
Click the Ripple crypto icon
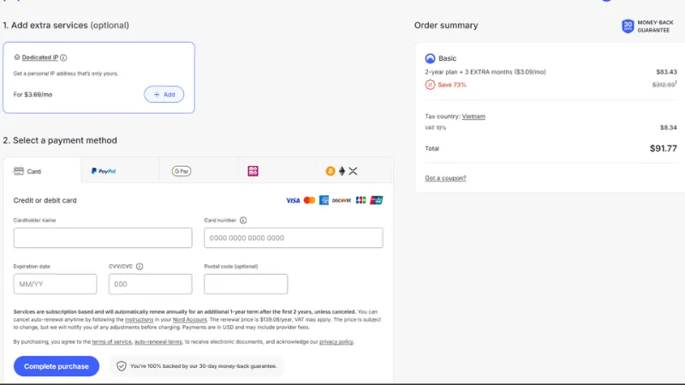coord(353,171)
